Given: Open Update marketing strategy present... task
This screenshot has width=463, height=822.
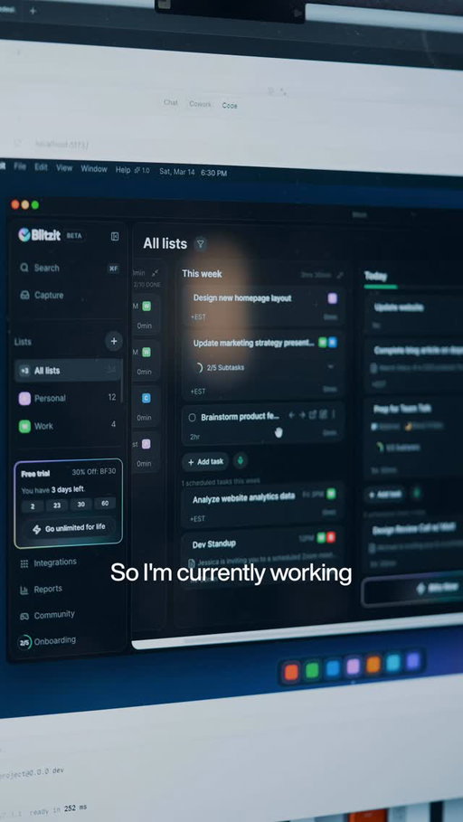Looking at the screenshot, I should (263, 366).
